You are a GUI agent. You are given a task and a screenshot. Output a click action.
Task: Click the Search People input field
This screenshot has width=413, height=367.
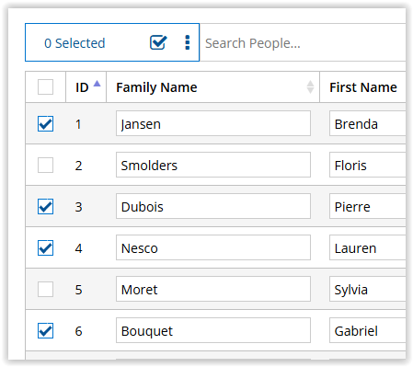(x=303, y=42)
